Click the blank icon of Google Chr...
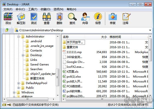Image resolution: width=154 pixels, height=109 pixels. tap(64, 62)
